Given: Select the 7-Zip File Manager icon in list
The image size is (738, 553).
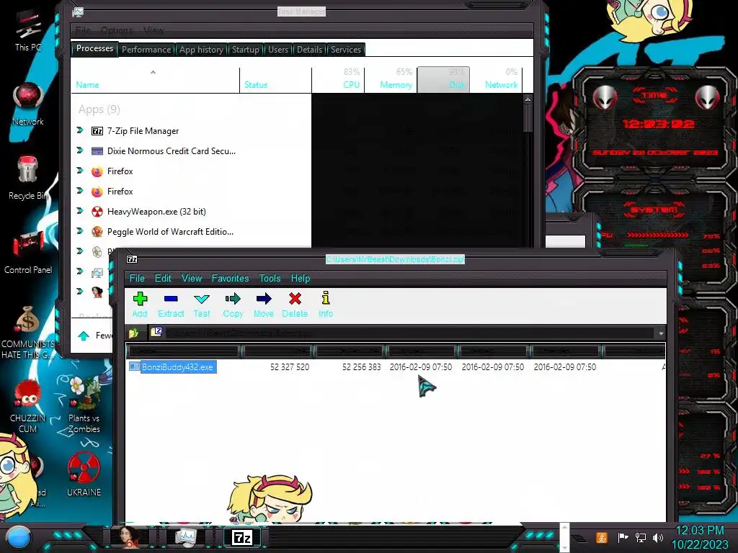Looking at the screenshot, I should tap(97, 131).
